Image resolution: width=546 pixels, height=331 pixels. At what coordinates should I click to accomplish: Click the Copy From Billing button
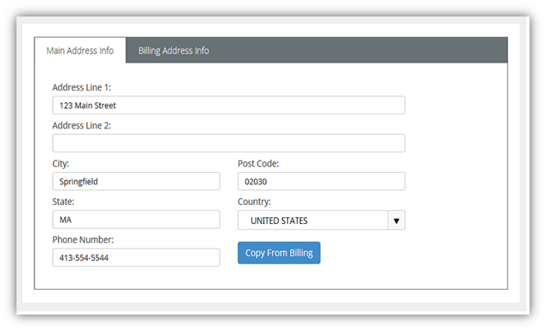(x=279, y=253)
